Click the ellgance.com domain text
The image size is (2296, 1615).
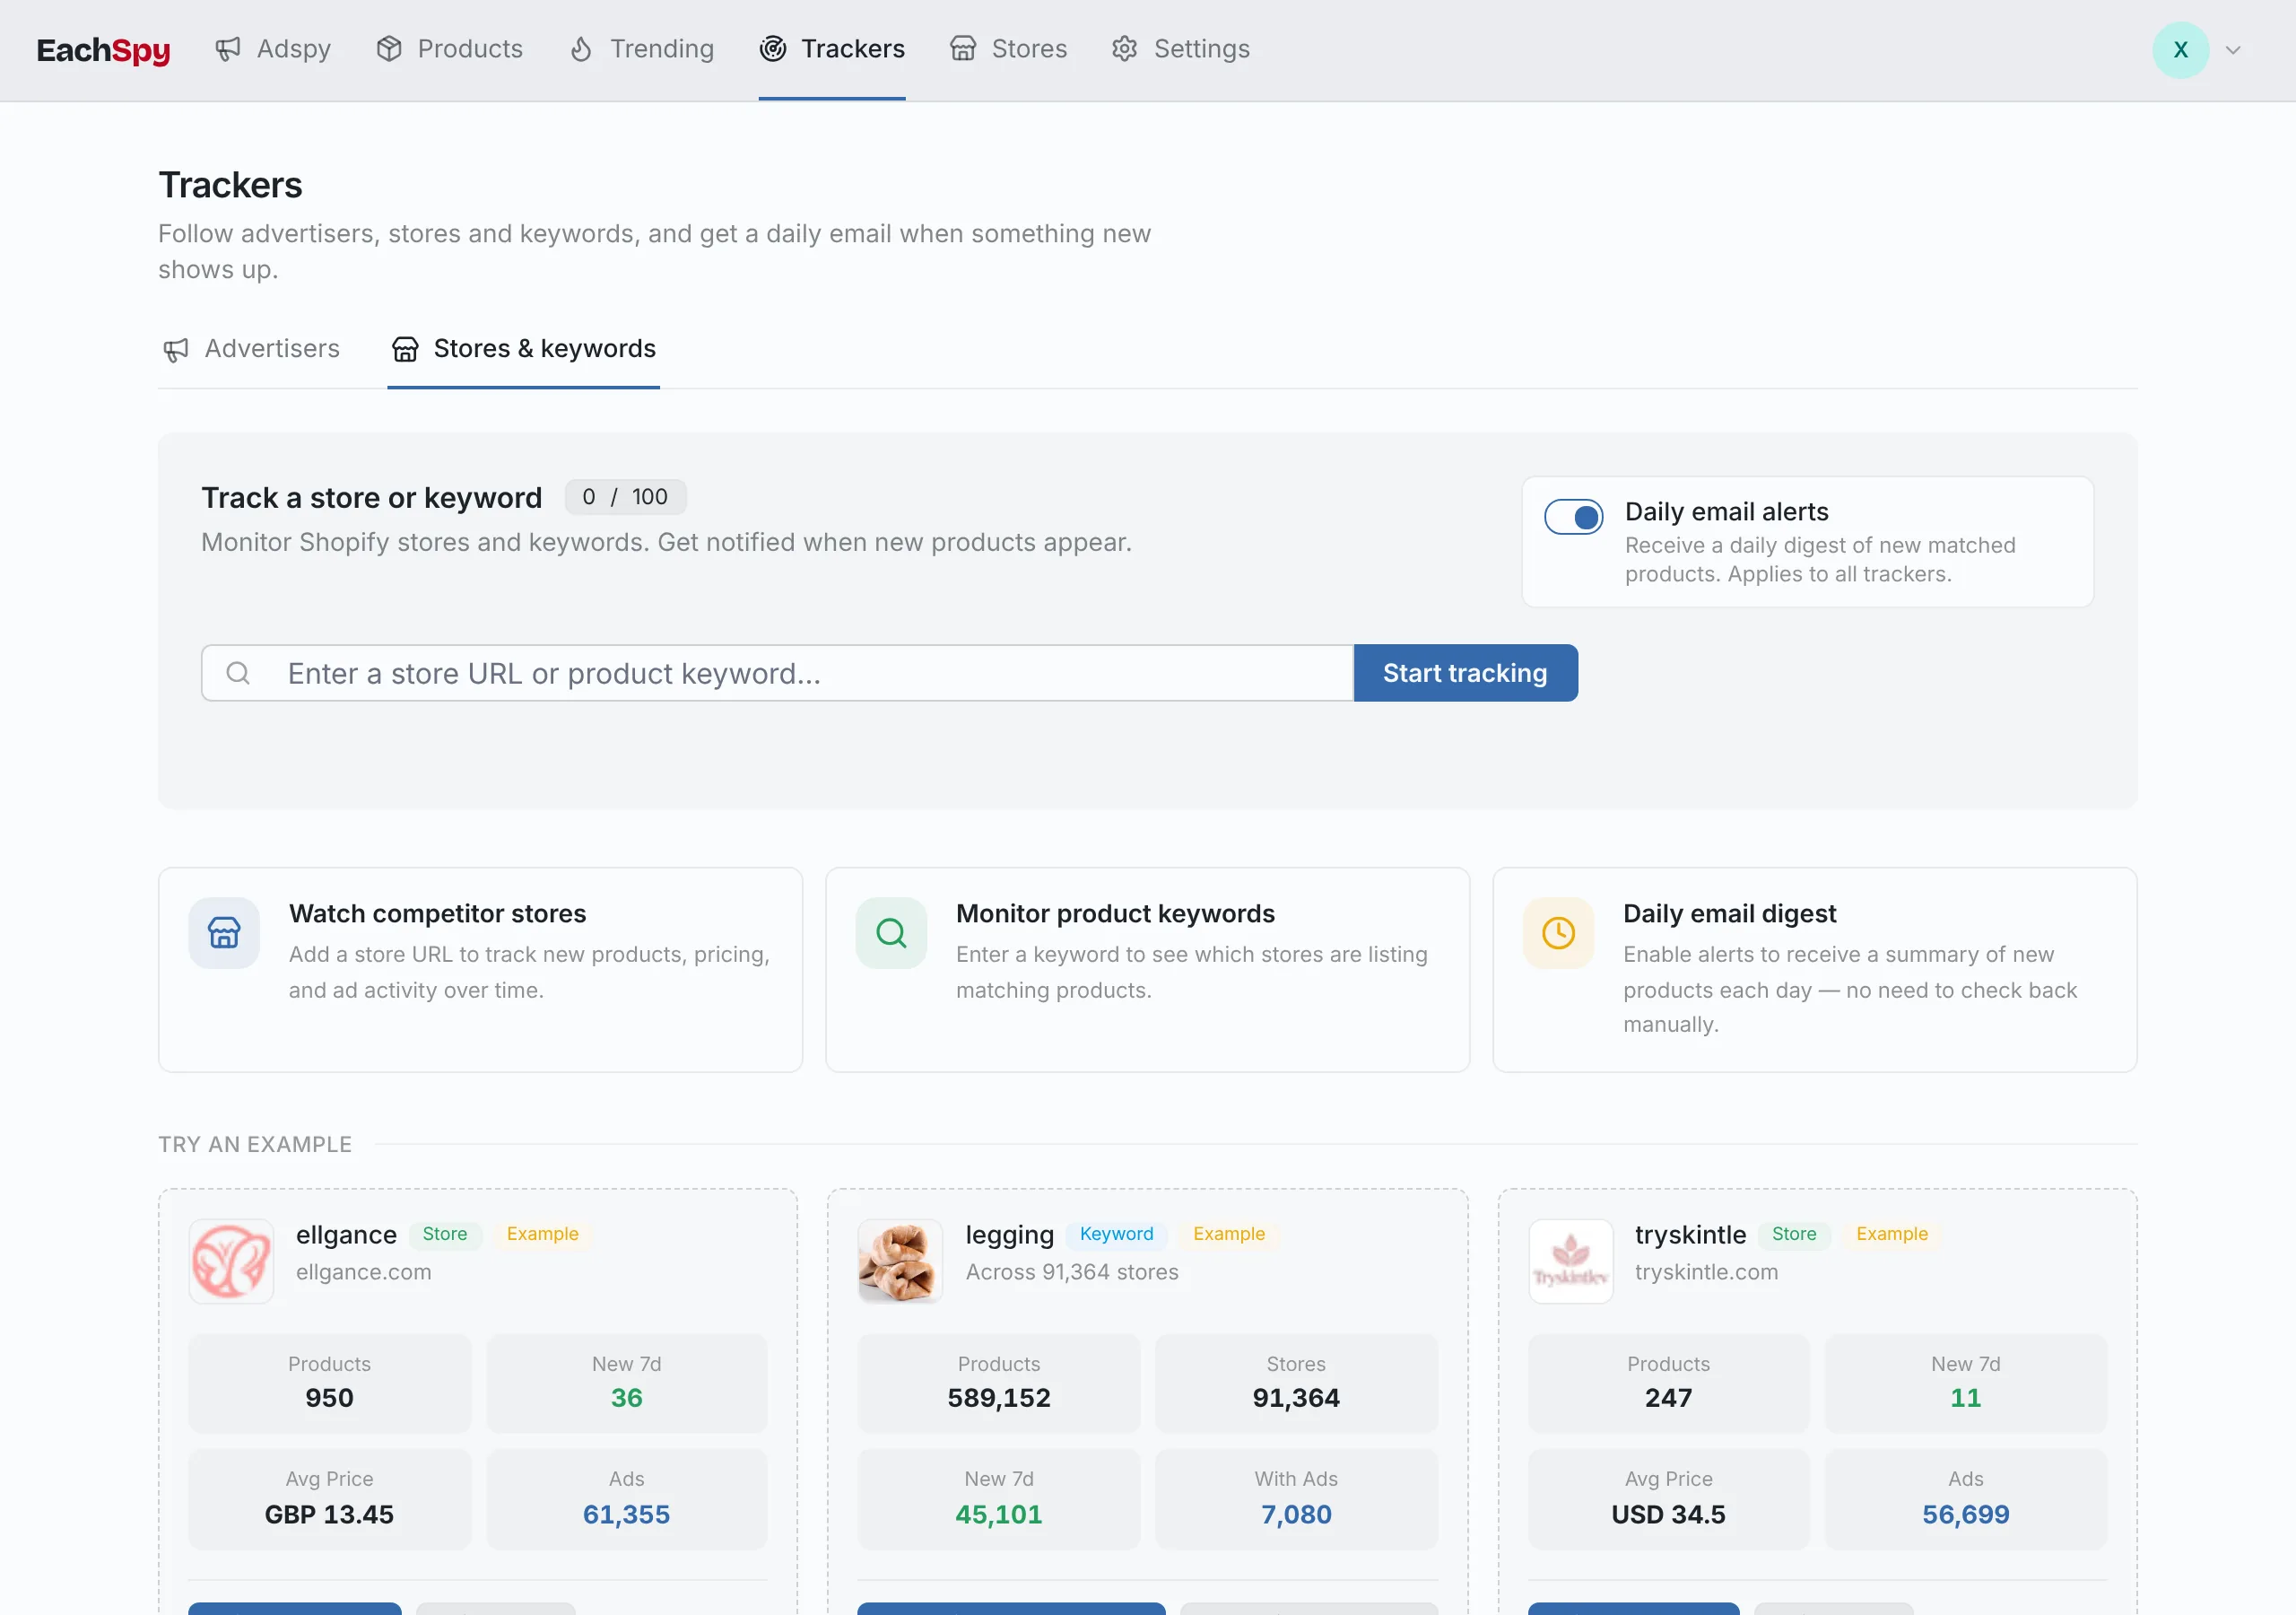(363, 1273)
